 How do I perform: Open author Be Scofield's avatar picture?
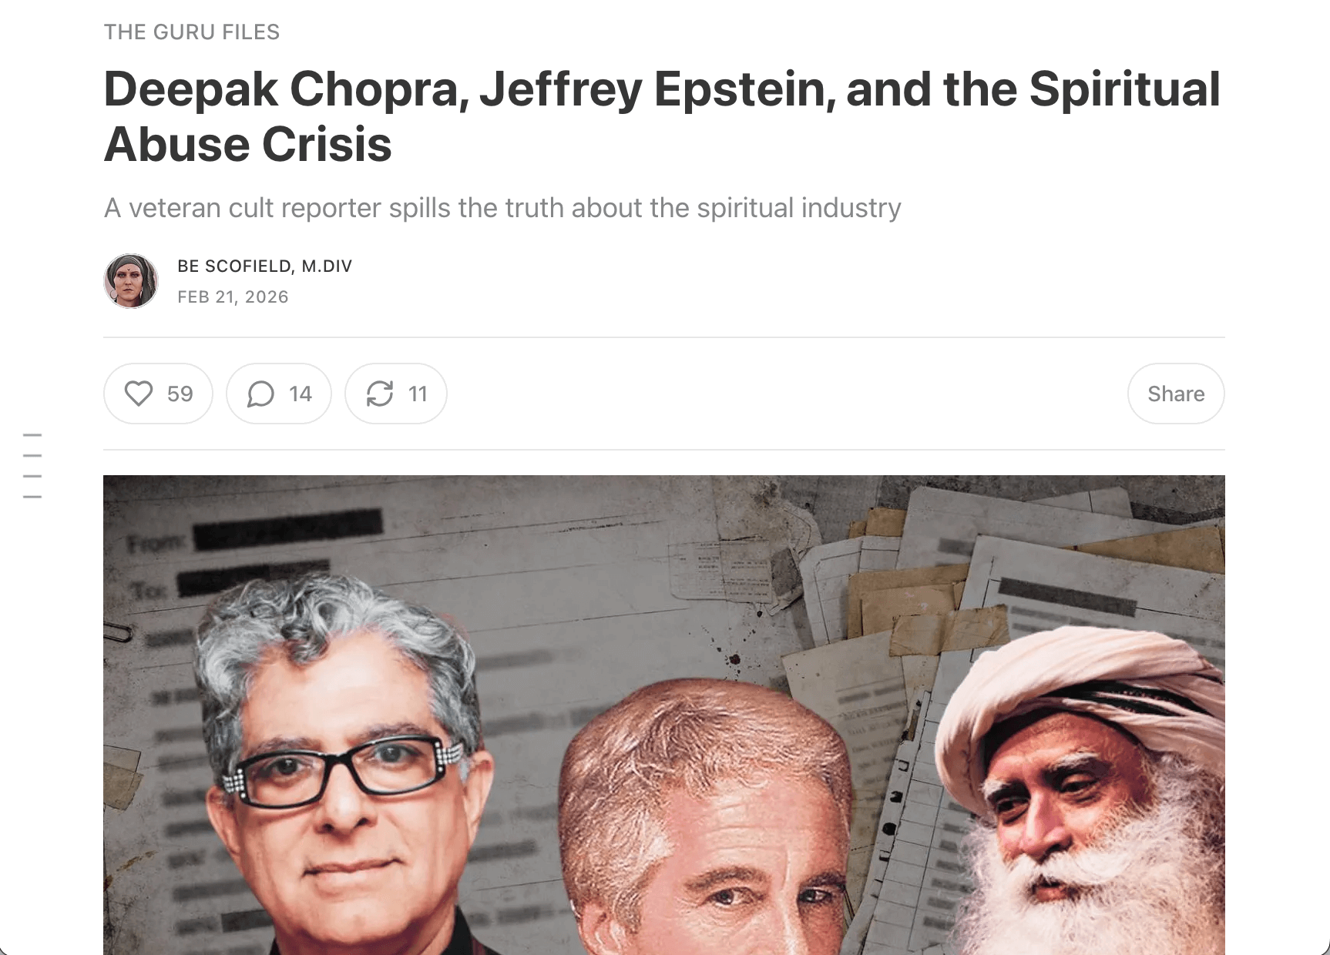[x=131, y=281]
